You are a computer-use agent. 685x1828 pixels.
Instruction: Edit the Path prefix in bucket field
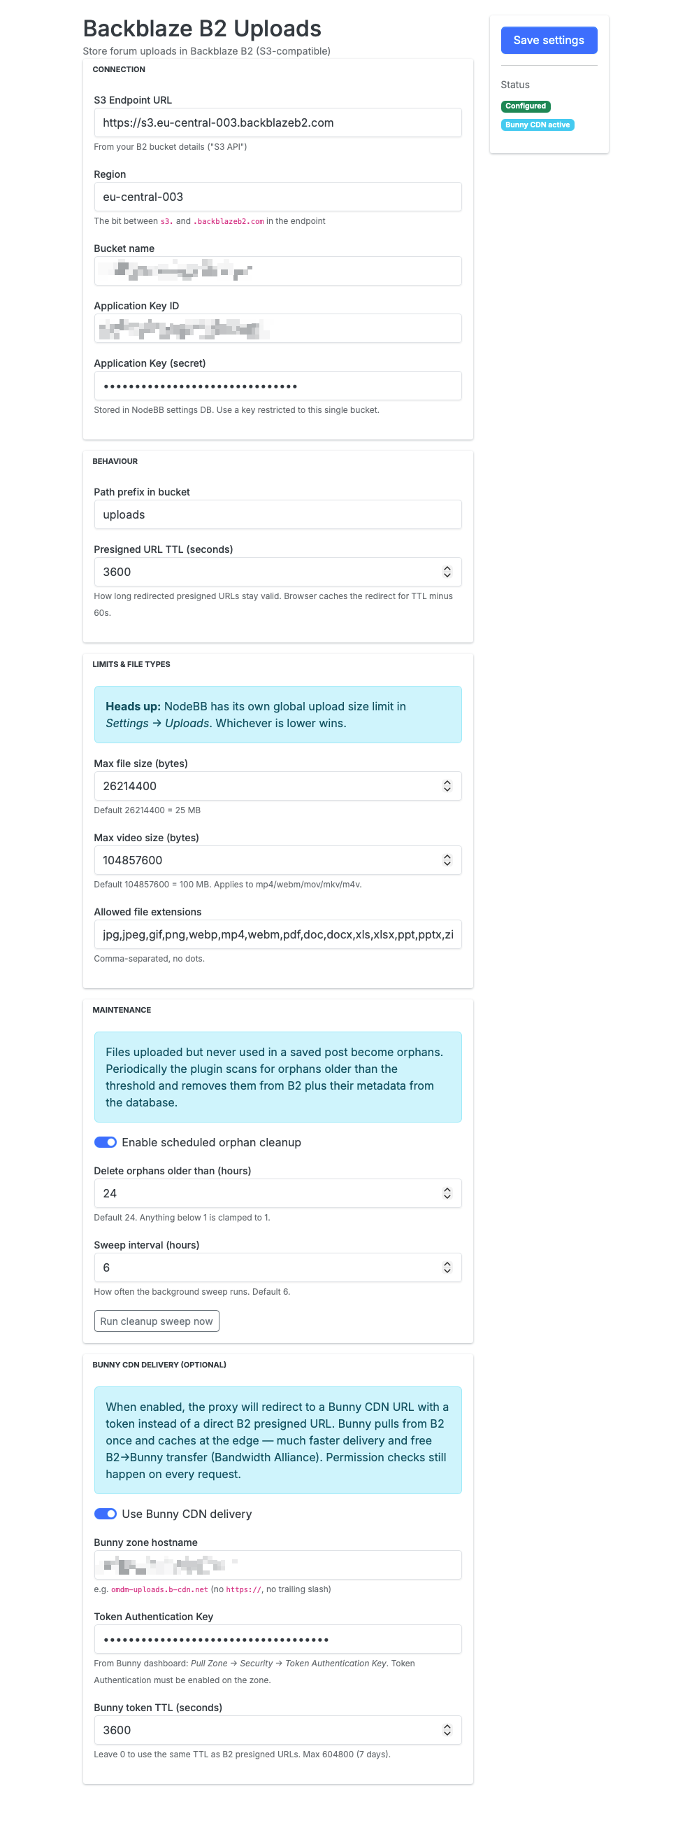pos(277,514)
